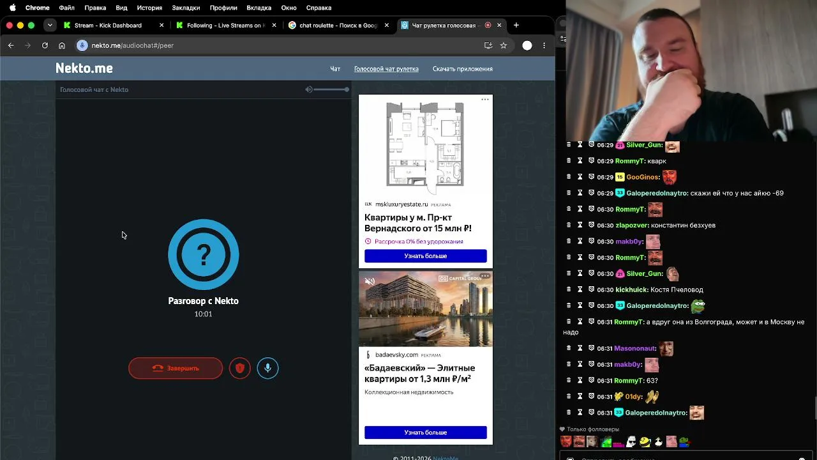Mute the Nekto call speaker icon
The width and height of the screenshot is (817, 460).
click(309, 89)
